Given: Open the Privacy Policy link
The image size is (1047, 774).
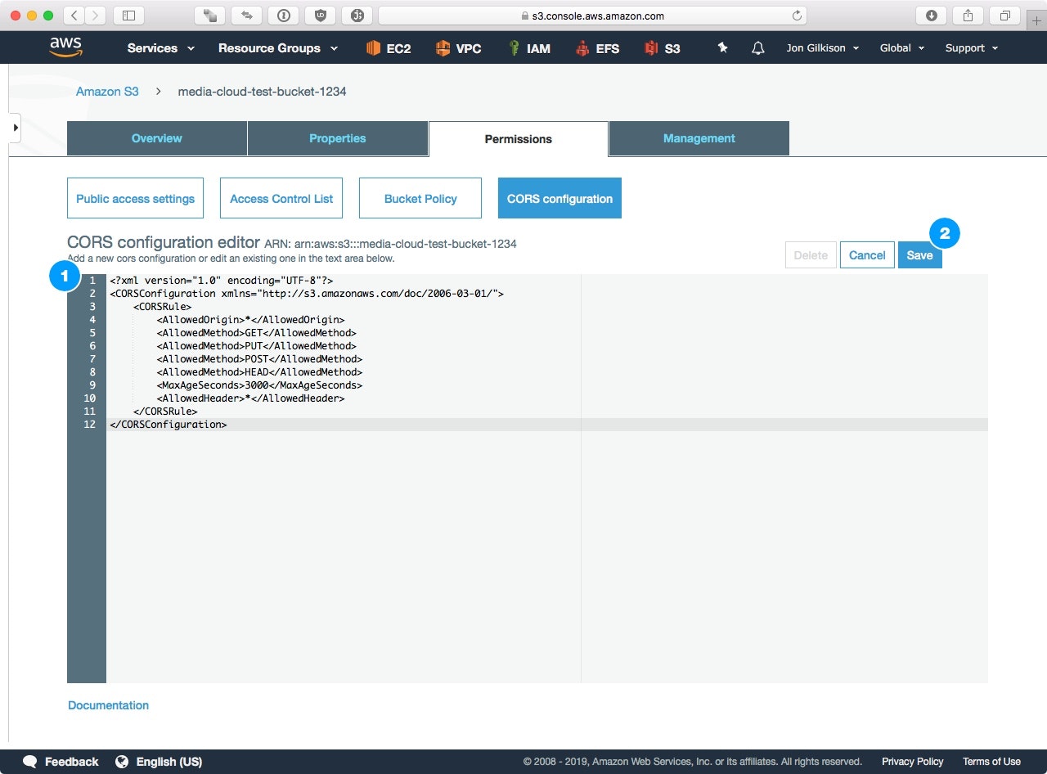Looking at the screenshot, I should [x=912, y=762].
